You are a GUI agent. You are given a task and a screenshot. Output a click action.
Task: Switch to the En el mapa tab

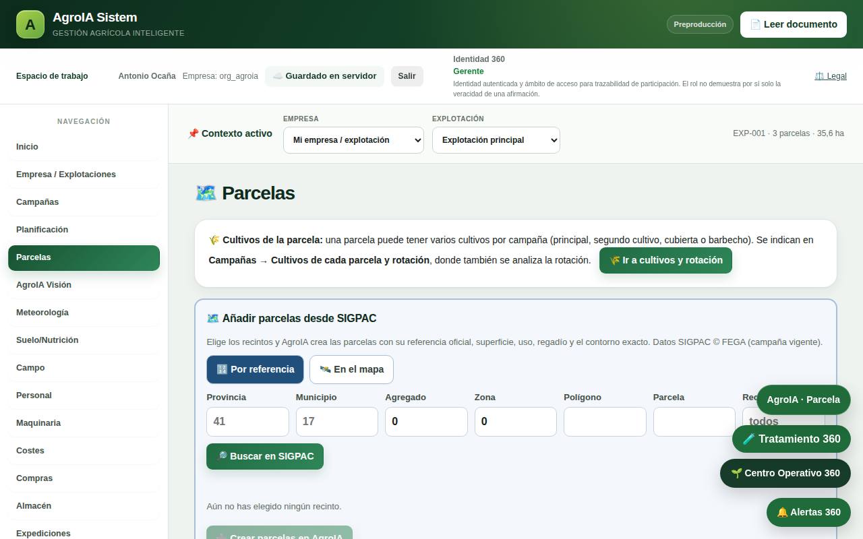click(351, 369)
